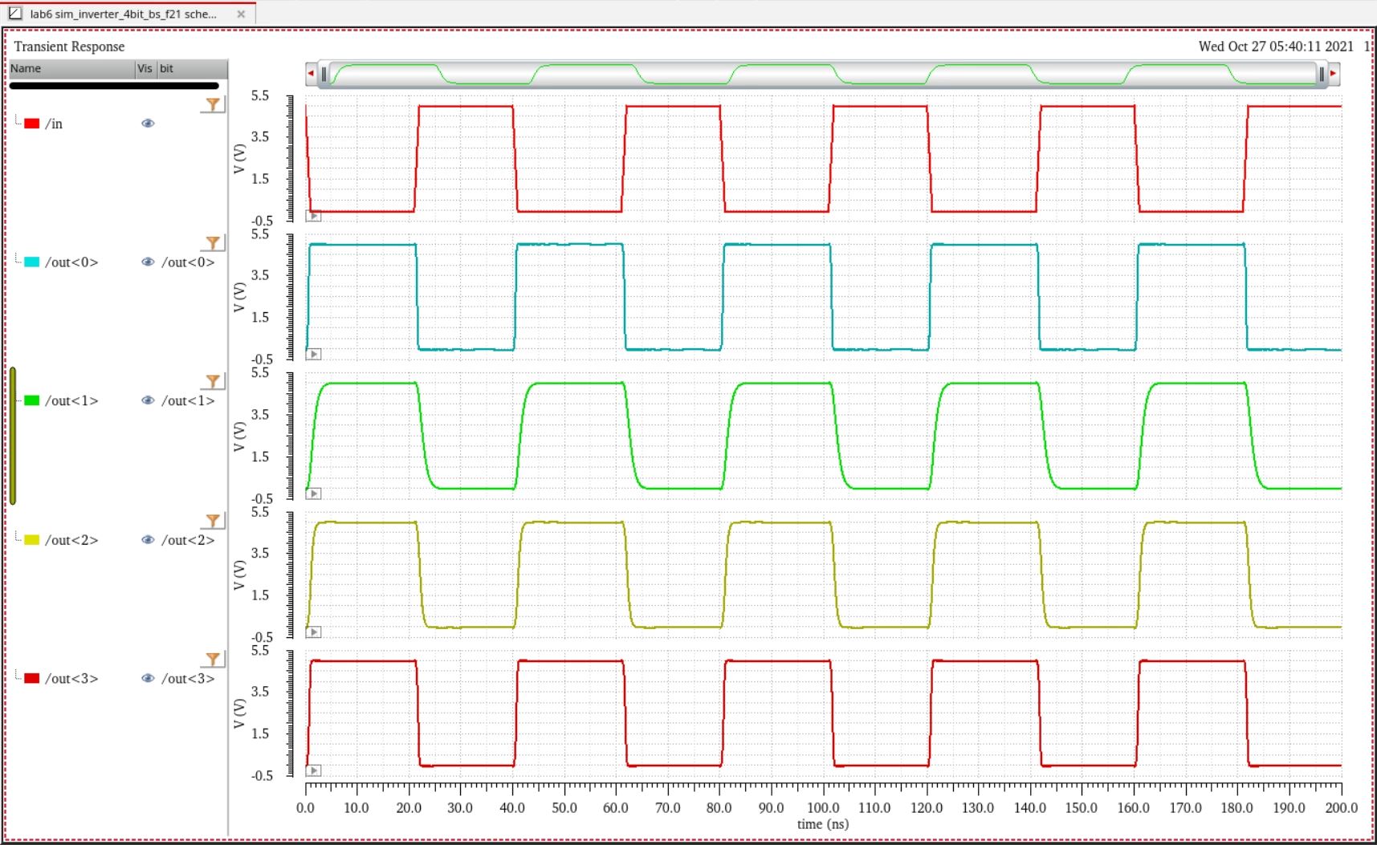This screenshot has width=1377, height=845.
Task: Click the play marker in the /out<1> strip
Action: coord(314,494)
